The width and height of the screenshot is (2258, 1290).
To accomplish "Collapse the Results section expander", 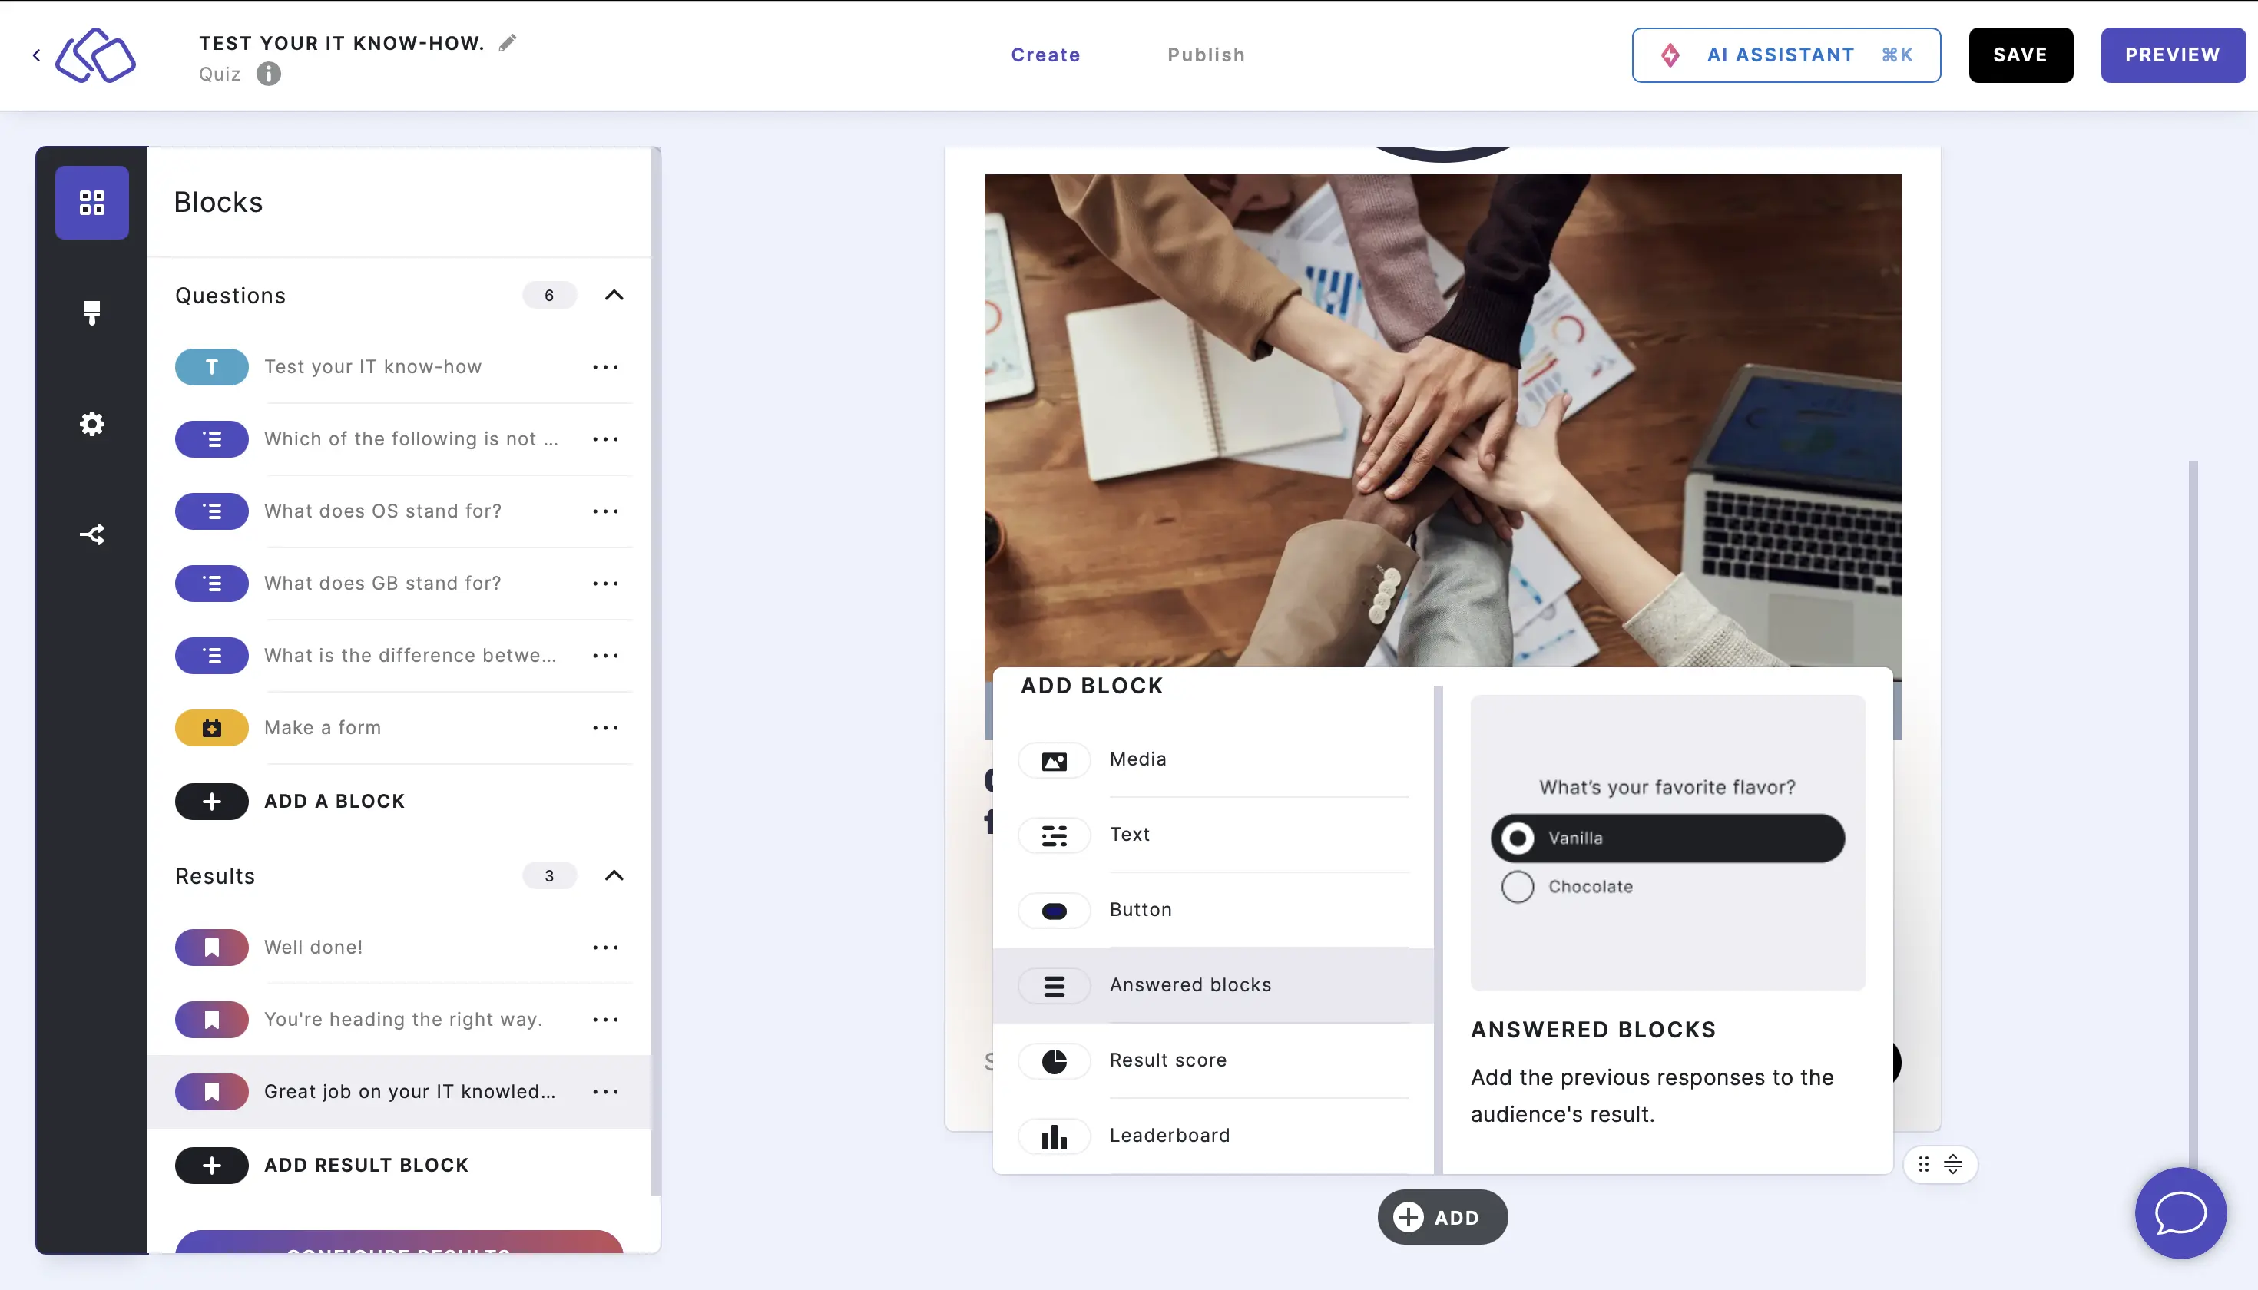I will [x=614, y=876].
